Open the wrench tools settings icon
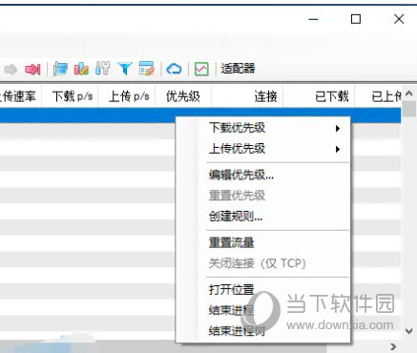417x353 pixels. click(x=102, y=69)
